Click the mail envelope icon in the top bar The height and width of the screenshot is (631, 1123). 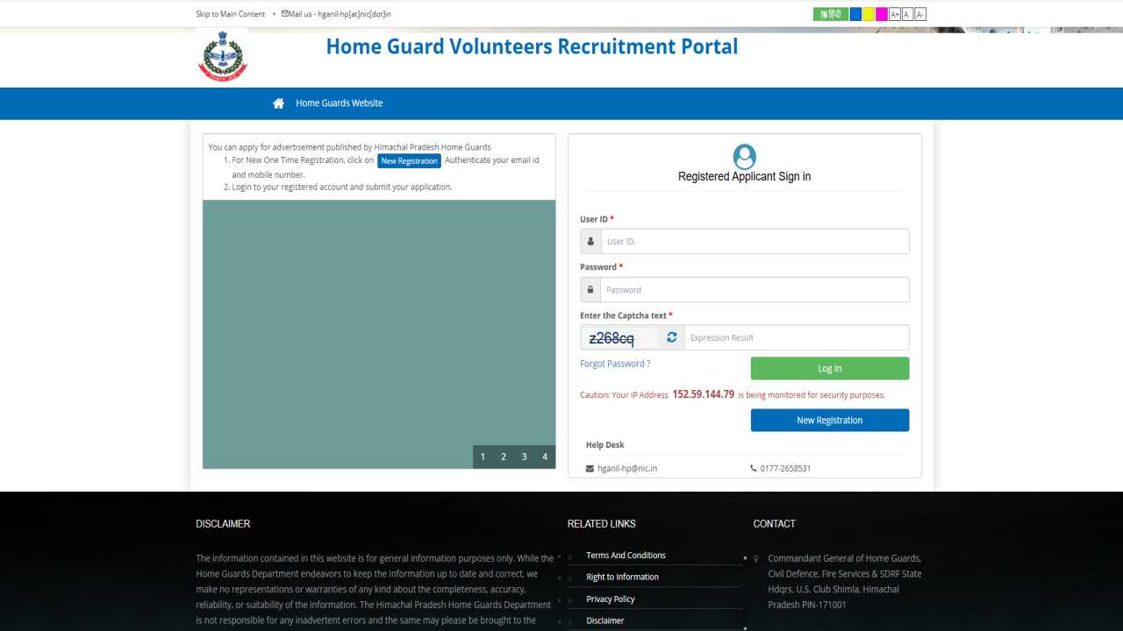(283, 13)
